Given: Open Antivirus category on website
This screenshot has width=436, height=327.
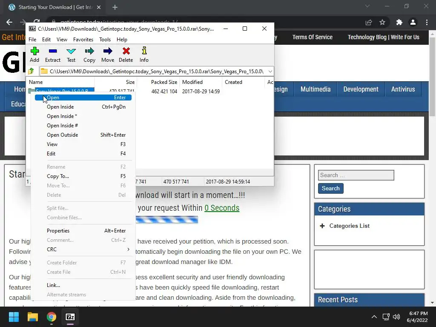Looking at the screenshot, I should click(x=403, y=89).
